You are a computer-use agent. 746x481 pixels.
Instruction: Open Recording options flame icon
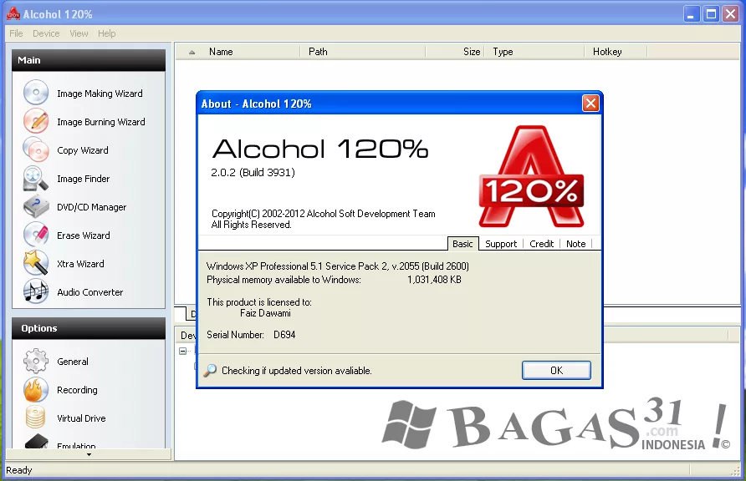coord(36,389)
